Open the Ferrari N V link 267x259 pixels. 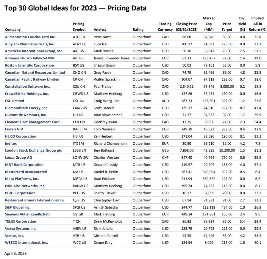[14, 129]
